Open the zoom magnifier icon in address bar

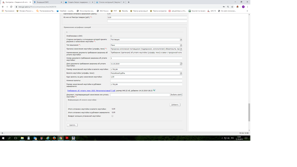tap(228, 7)
